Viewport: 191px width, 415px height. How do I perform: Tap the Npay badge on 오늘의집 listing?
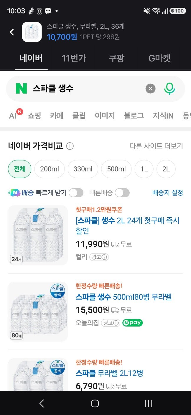[x=132, y=323]
